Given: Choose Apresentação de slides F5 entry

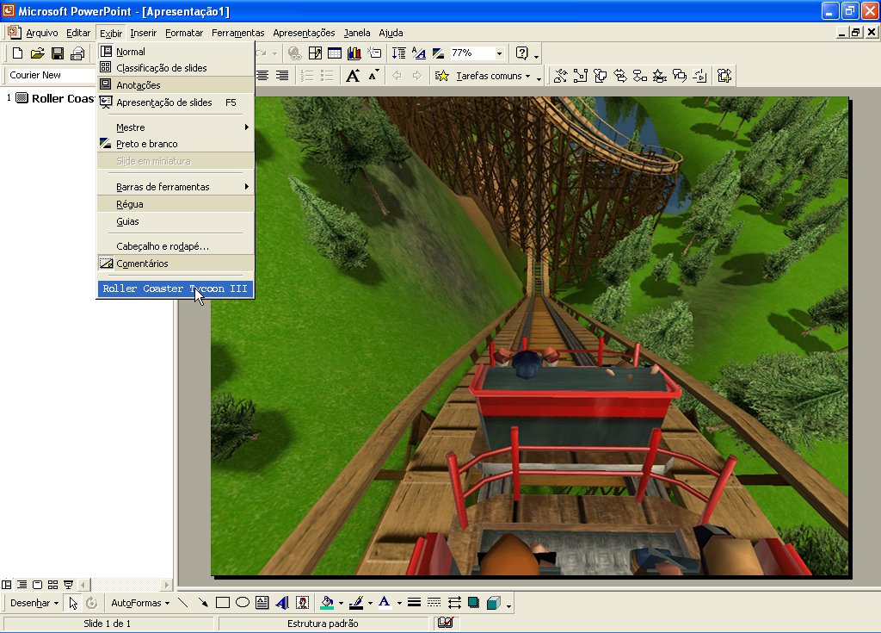Looking at the screenshot, I should (176, 102).
